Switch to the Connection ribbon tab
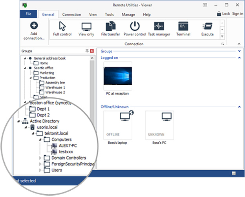The width and height of the screenshot is (245, 197). [x=71, y=15]
